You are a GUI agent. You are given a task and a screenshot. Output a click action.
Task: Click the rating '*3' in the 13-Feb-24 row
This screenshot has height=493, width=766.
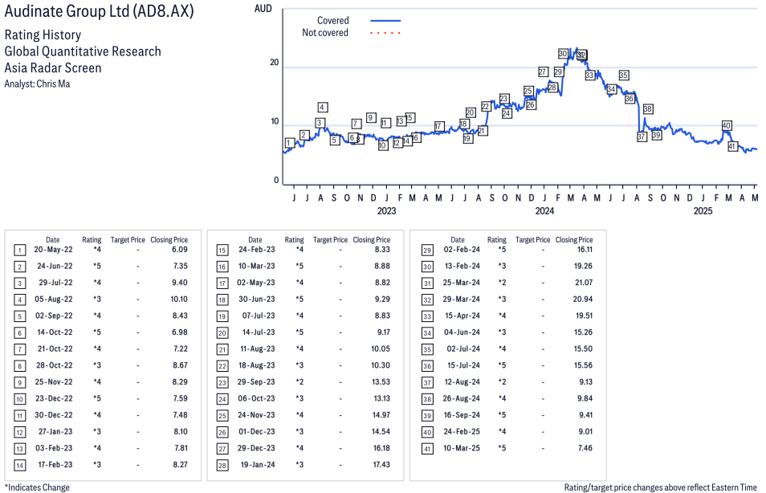[502, 267]
